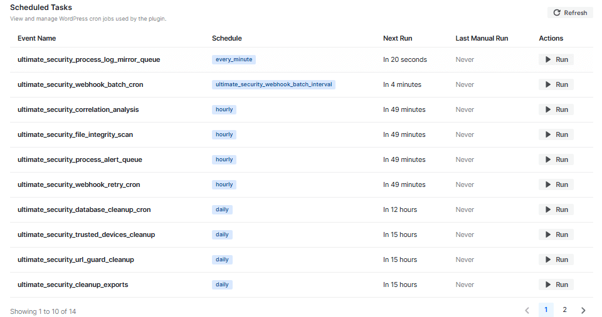Click the next page chevron arrow

coord(583,310)
